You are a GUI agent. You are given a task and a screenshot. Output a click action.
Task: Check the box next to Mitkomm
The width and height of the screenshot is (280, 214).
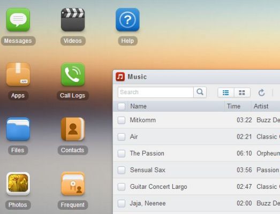[x=122, y=120]
